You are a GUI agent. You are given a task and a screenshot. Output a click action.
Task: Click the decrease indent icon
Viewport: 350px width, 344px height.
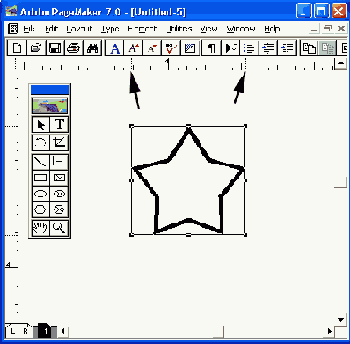268,48
